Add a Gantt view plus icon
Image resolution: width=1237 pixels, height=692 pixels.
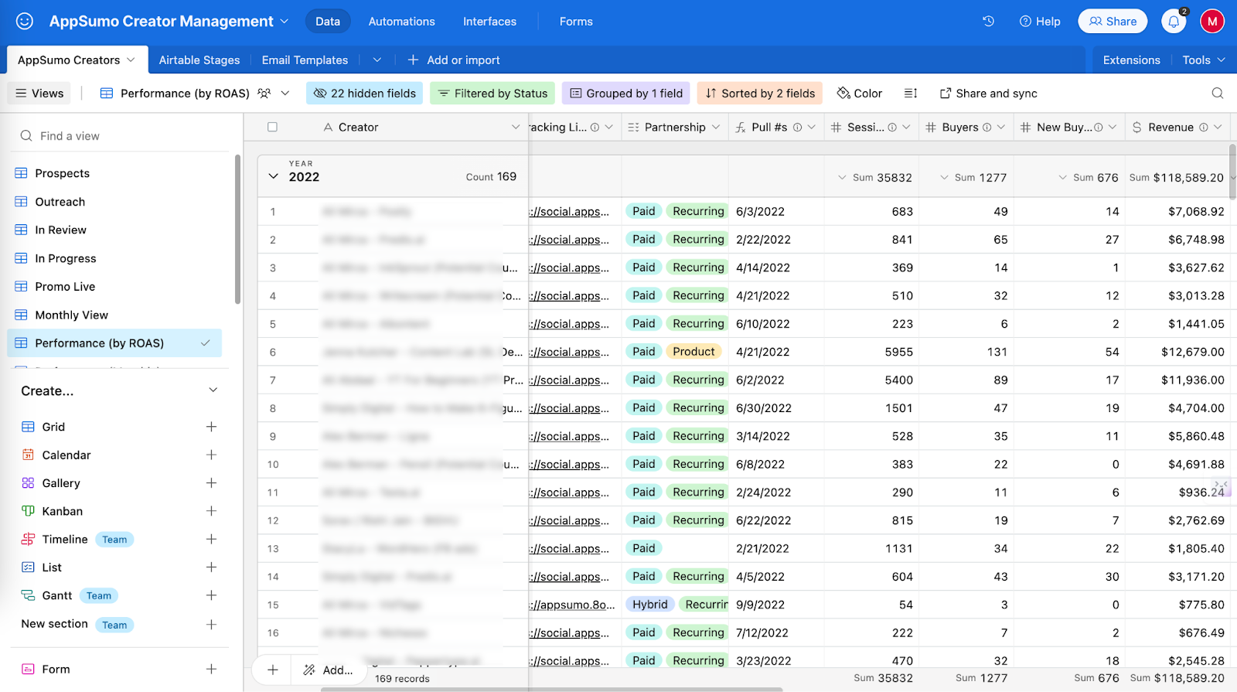tap(211, 595)
